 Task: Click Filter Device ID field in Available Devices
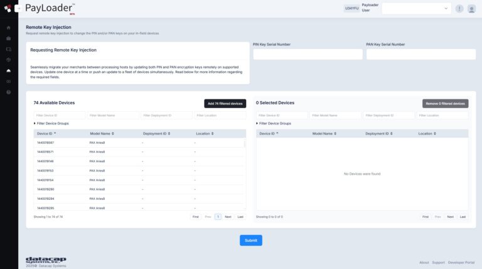coord(60,116)
